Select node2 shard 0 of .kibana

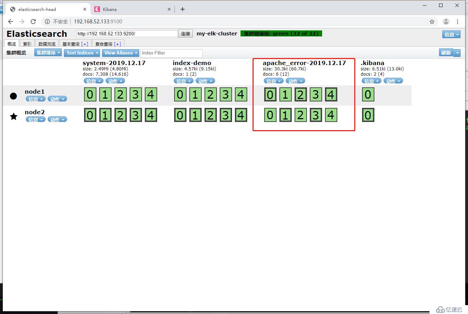pos(368,115)
